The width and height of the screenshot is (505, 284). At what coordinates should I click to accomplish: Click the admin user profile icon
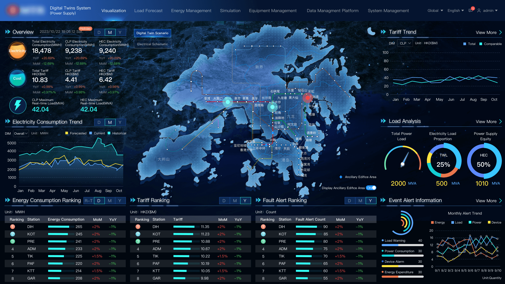point(479,11)
